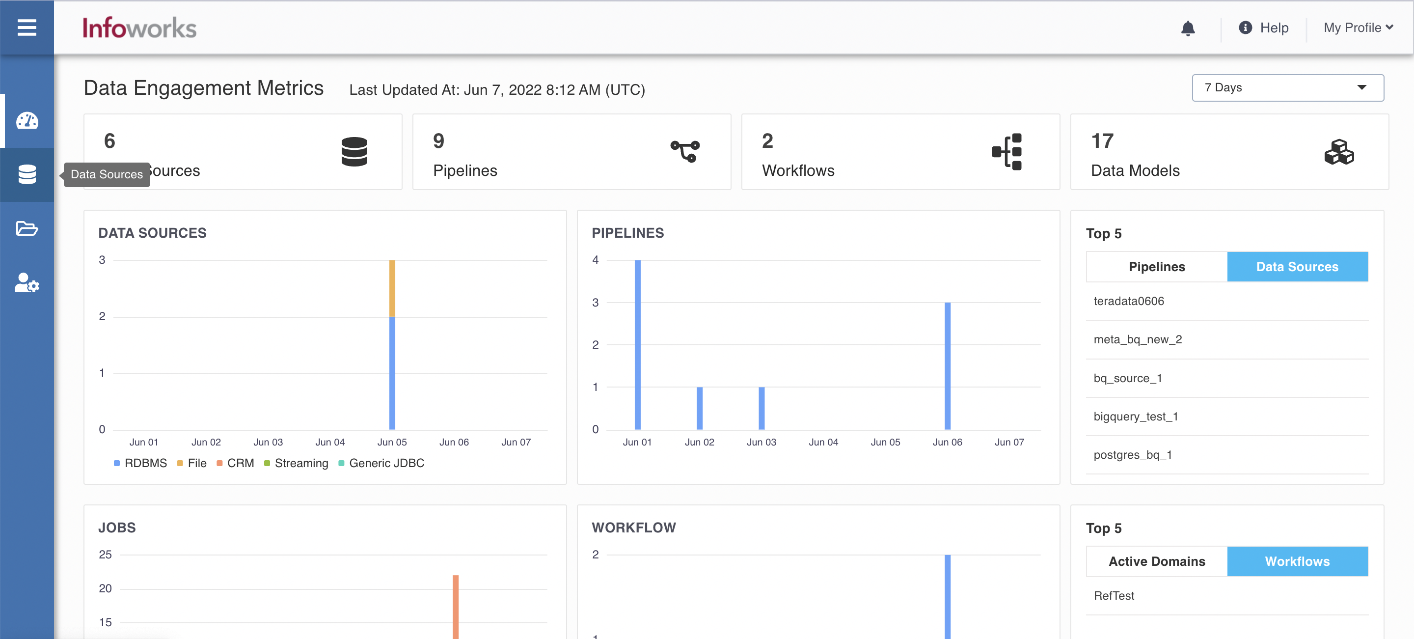Toggle the Generic JDBC legend series

click(x=381, y=463)
